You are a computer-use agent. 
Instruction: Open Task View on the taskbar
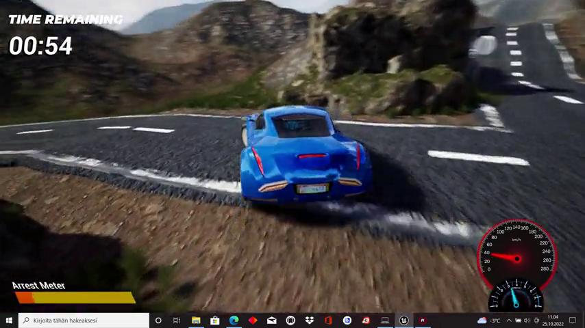177,320
